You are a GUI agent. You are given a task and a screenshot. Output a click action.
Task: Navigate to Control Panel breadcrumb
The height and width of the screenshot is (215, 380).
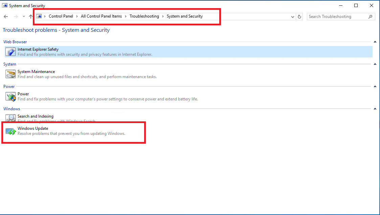tap(61, 16)
